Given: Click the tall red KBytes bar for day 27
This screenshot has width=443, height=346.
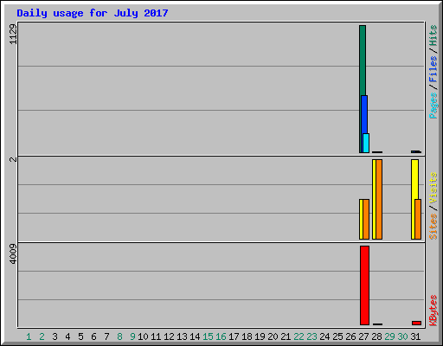Looking at the screenshot, I should 364,285.
